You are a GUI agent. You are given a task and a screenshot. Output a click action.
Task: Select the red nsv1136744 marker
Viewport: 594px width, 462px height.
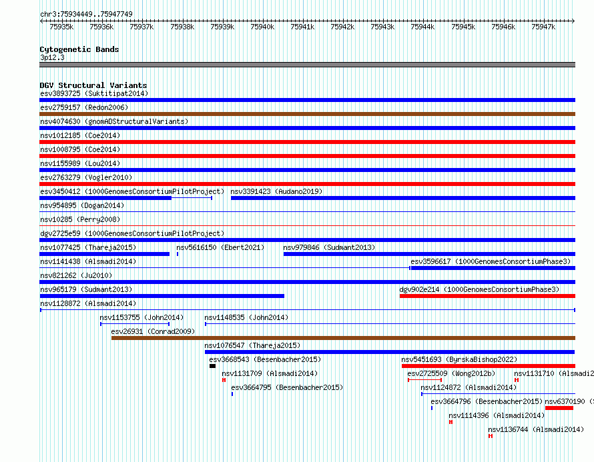coord(491,436)
